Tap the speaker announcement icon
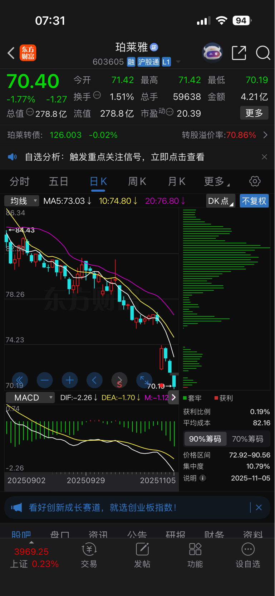Viewport: 275px width, 596px height. [13, 157]
